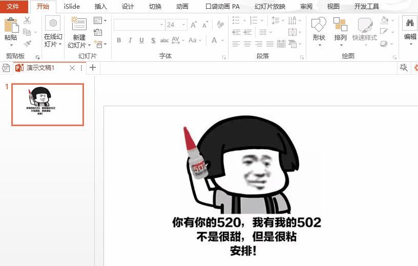Select slide 1 thumbnail
This screenshot has width=418, height=266.
[x=48, y=105]
